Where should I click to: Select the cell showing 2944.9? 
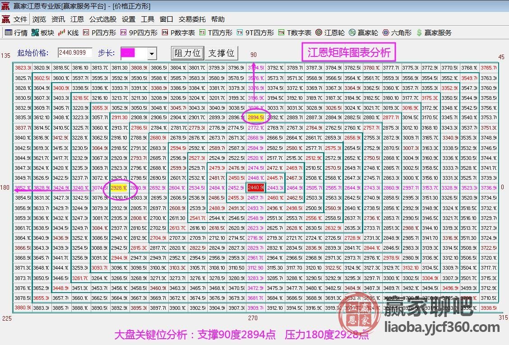[119, 257]
